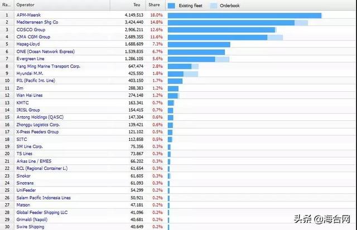Open the Hyundai M.M. link

tap(30, 74)
